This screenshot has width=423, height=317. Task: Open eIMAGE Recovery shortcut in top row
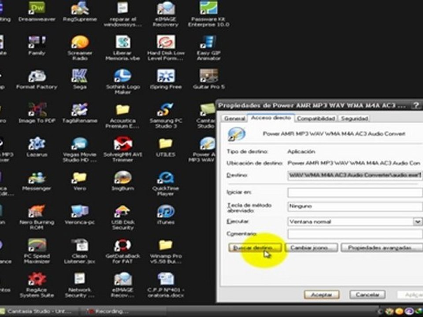166,14
